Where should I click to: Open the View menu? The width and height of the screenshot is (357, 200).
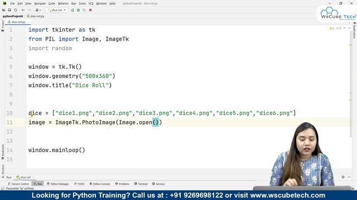click(x=28, y=3)
